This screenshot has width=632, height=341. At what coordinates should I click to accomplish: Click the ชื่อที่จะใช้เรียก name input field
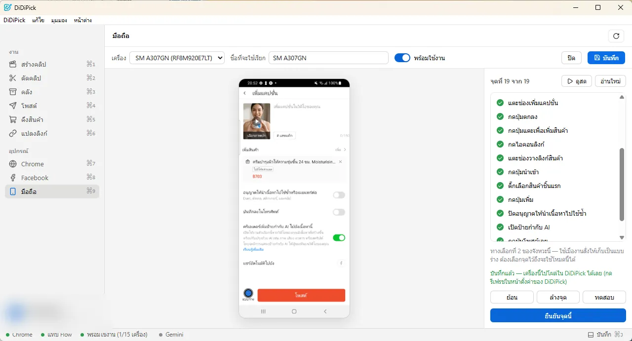328,58
